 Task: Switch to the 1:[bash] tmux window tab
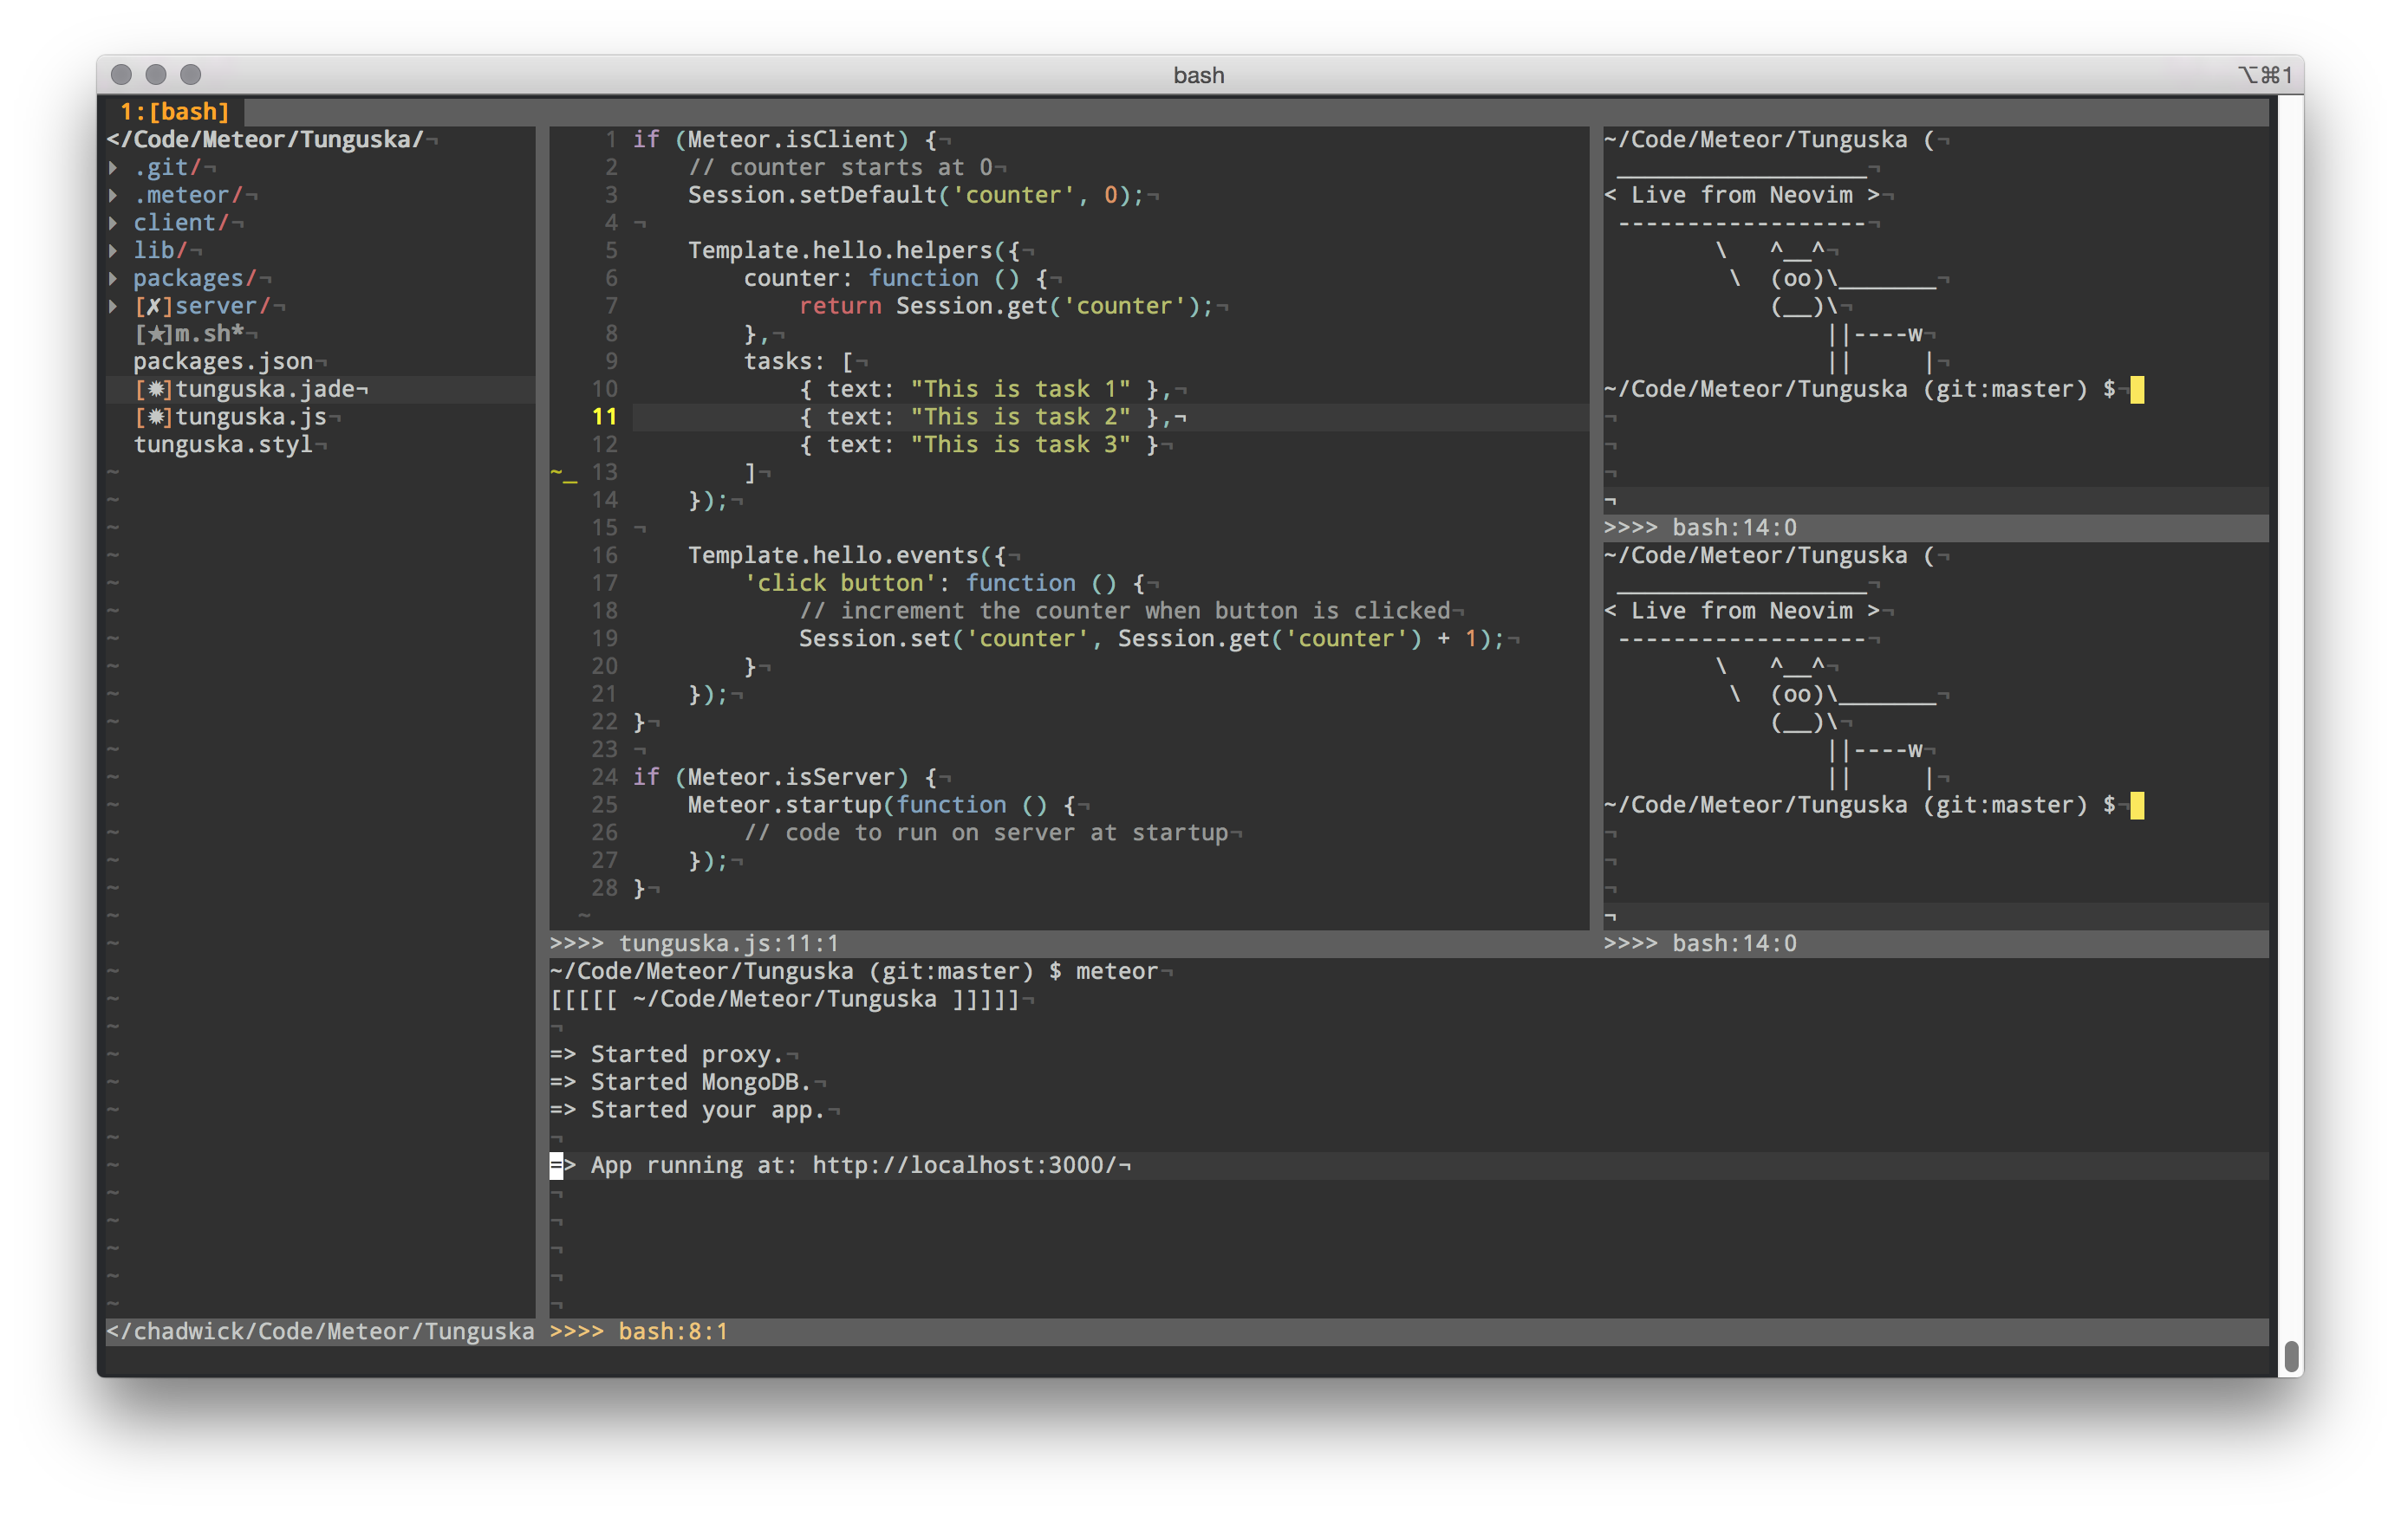(x=175, y=112)
